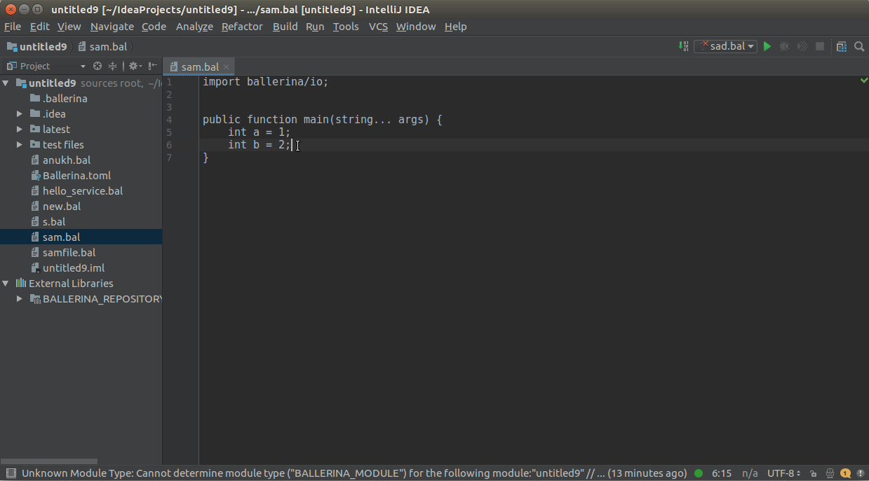Click the Project panel horizontal scrollbar
869x481 pixels.
tap(49, 461)
